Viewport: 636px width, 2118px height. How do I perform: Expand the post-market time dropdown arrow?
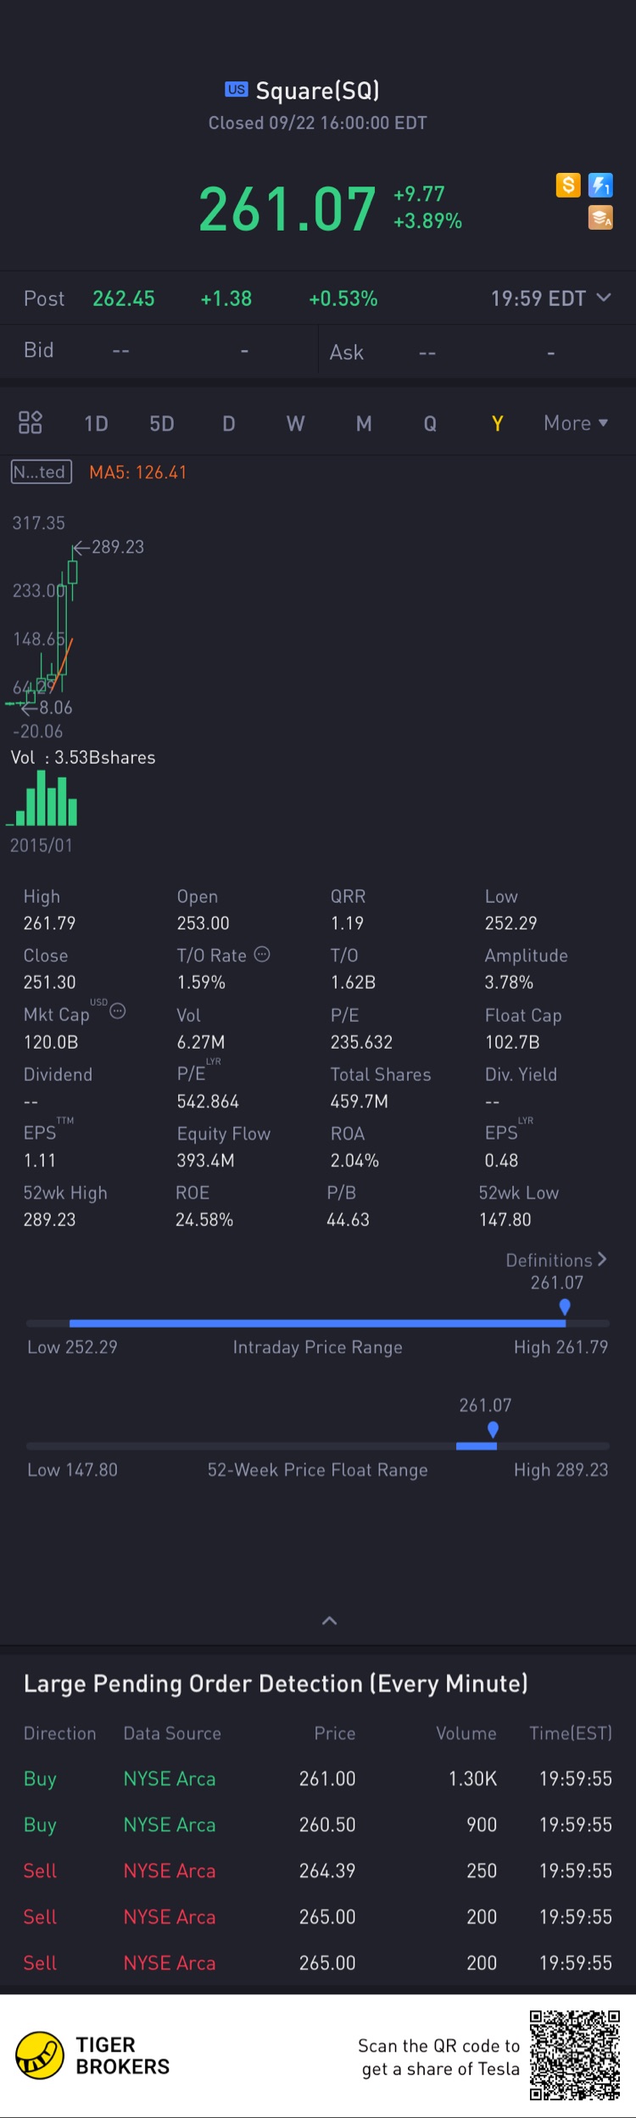[x=604, y=298]
